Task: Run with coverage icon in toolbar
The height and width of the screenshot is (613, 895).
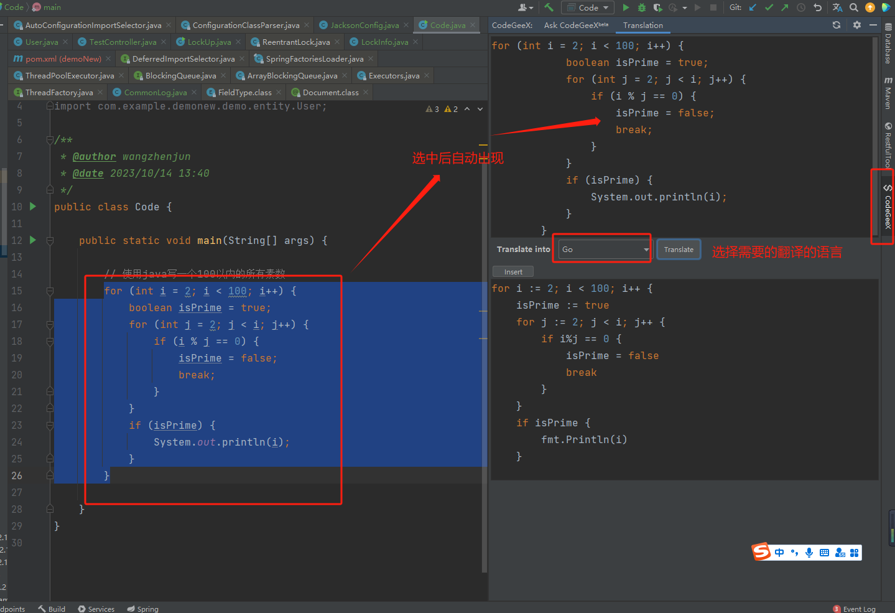Action: coord(657,7)
